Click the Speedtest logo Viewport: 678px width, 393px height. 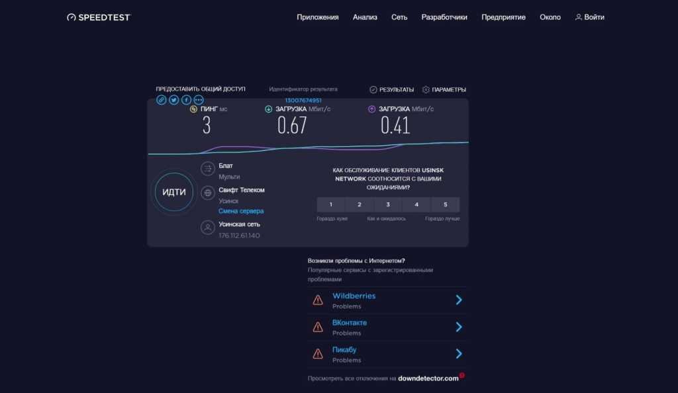point(99,17)
